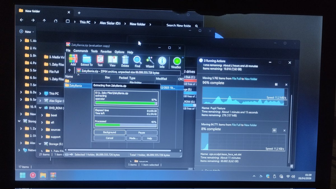Sort by Name column in WinRAR
The width and height of the screenshot is (336, 189).
tap(69, 76)
